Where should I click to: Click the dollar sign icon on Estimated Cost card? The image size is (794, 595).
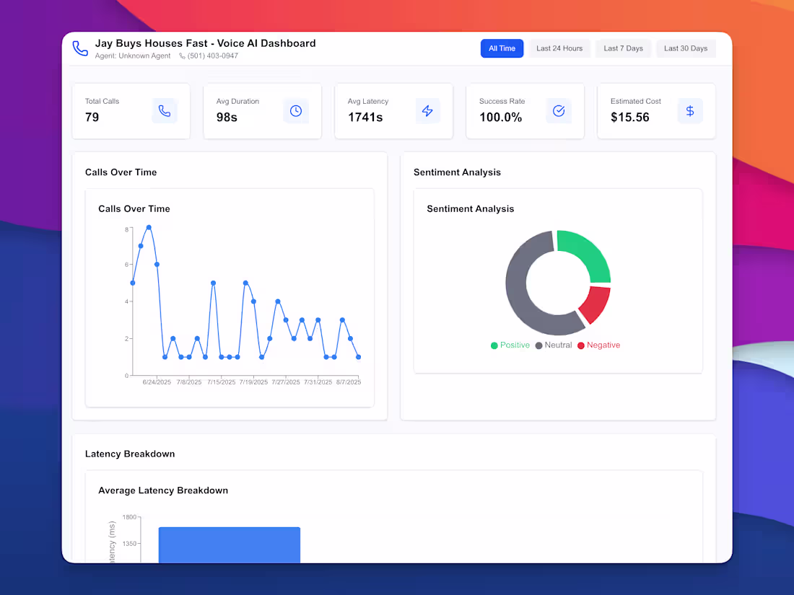pos(690,111)
